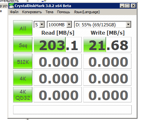Click the CrystalDiskMark title bar app icon
Viewport: 157px width, 120px height.
click(12, 6)
